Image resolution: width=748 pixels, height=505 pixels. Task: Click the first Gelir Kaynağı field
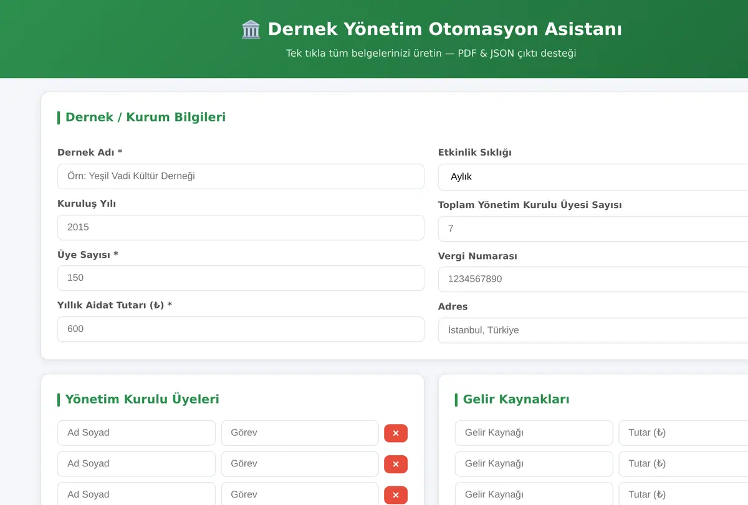pyautogui.click(x=534, y=433)
